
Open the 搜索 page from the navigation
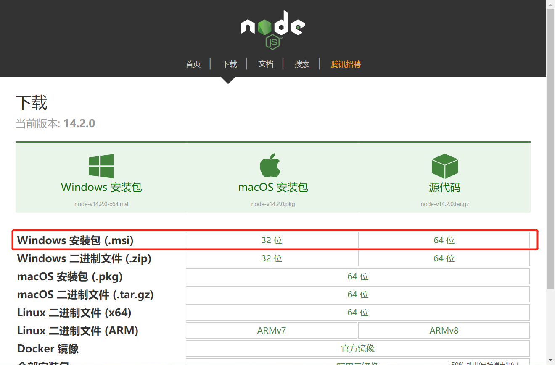[302, 64]
